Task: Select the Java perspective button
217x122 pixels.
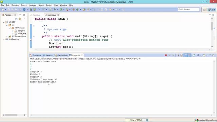Action: [212, 9]
